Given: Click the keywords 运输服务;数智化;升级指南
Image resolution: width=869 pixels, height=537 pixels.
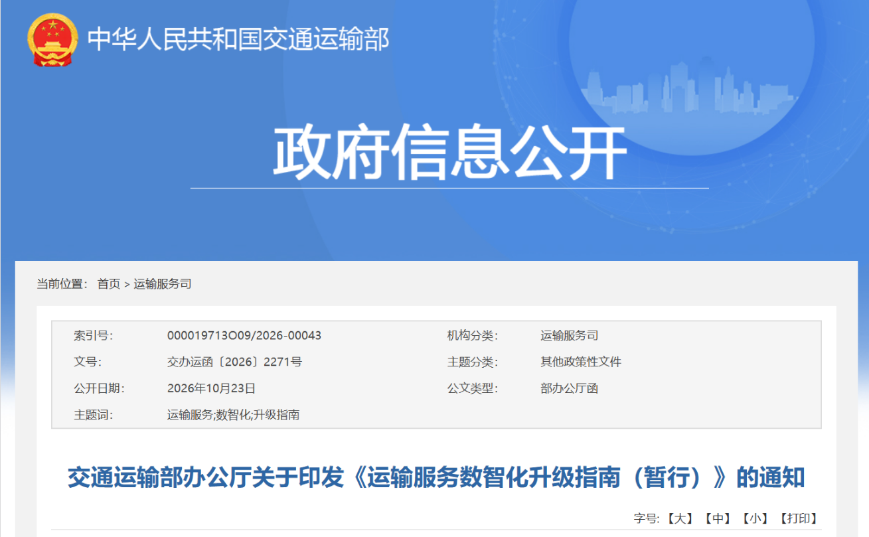Looking at the screenshot, I should (233, 416).
